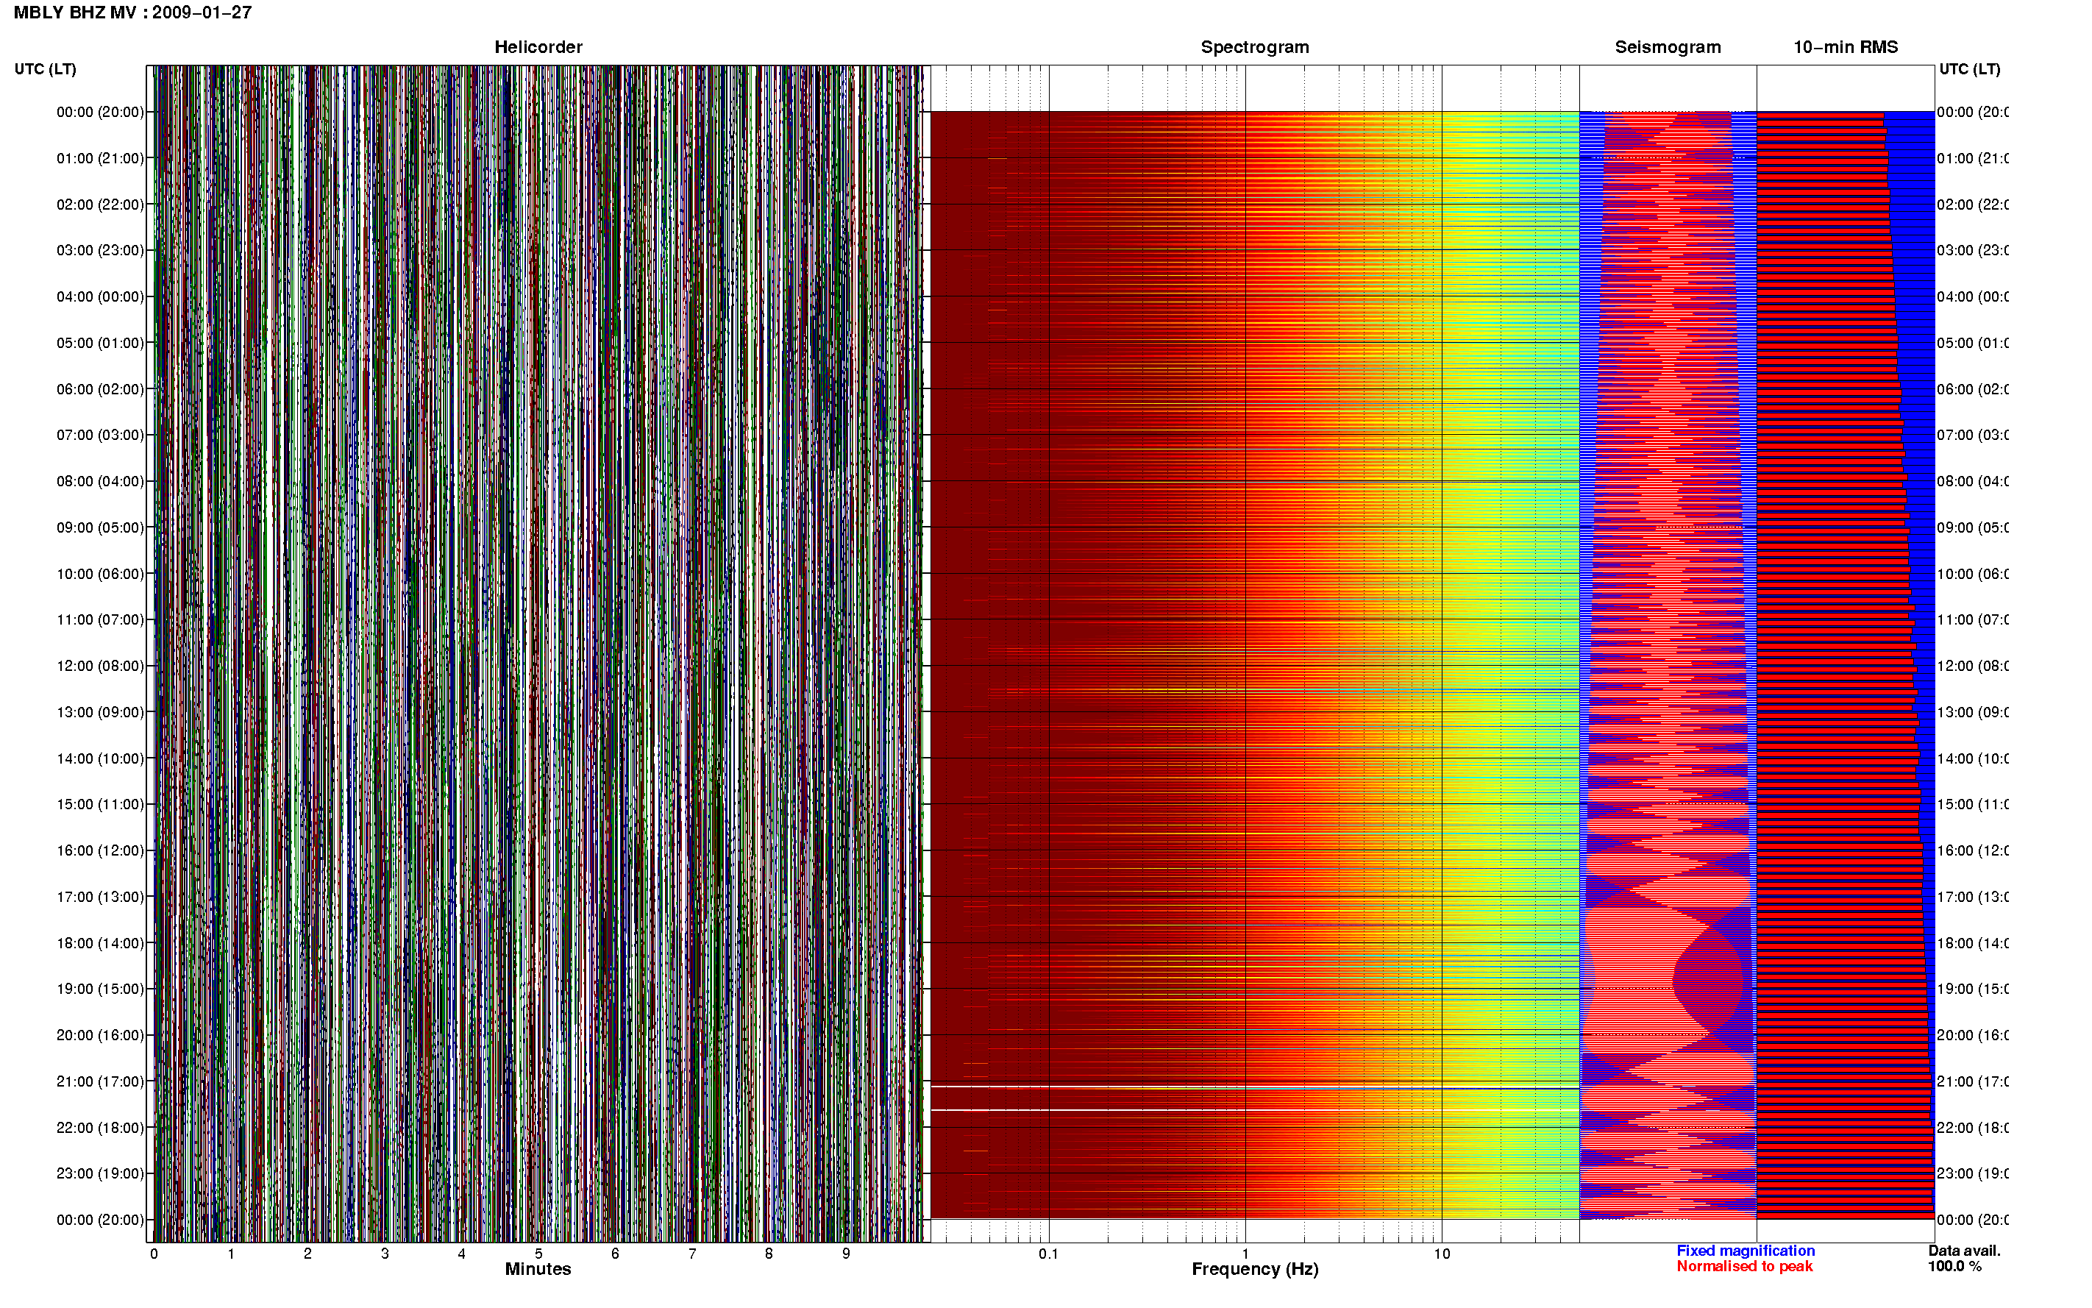
Task: Click the '08:00 (04:00)' time label on the helicorder axis
Action: click(x=100, y=482)
